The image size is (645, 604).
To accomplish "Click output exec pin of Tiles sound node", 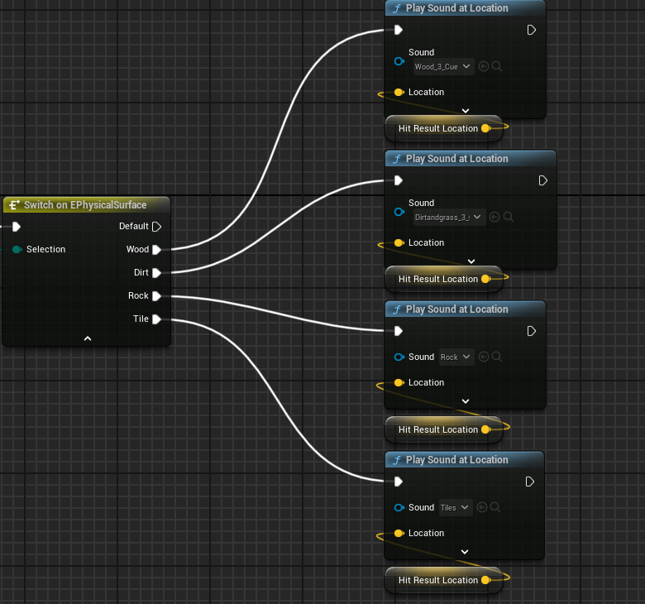I will (x=529, y=482).
